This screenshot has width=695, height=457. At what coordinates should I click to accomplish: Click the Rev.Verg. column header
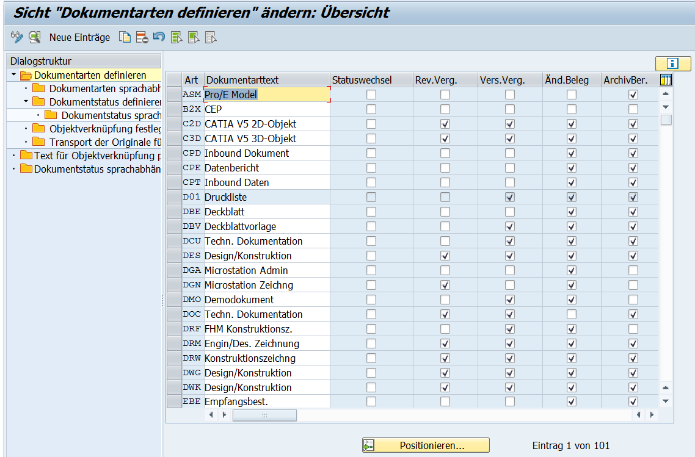pyautogui.click(x=445, y=80)
